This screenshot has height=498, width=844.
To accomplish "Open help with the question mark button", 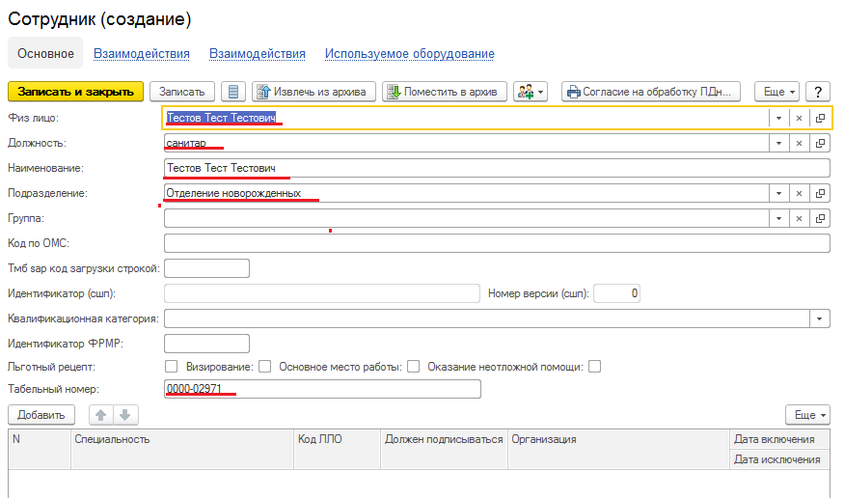I will tap(818, 92).
